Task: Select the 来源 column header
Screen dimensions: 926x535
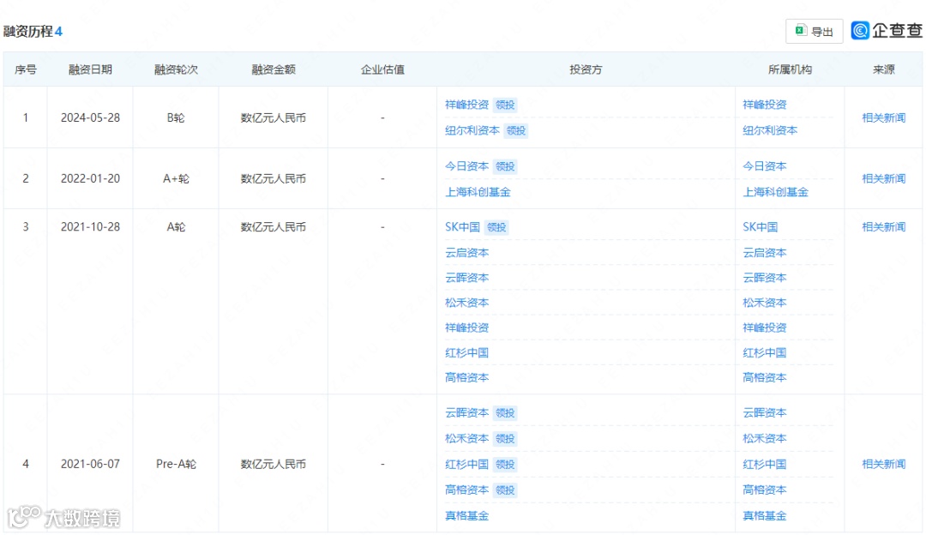Action: point(883,69)
